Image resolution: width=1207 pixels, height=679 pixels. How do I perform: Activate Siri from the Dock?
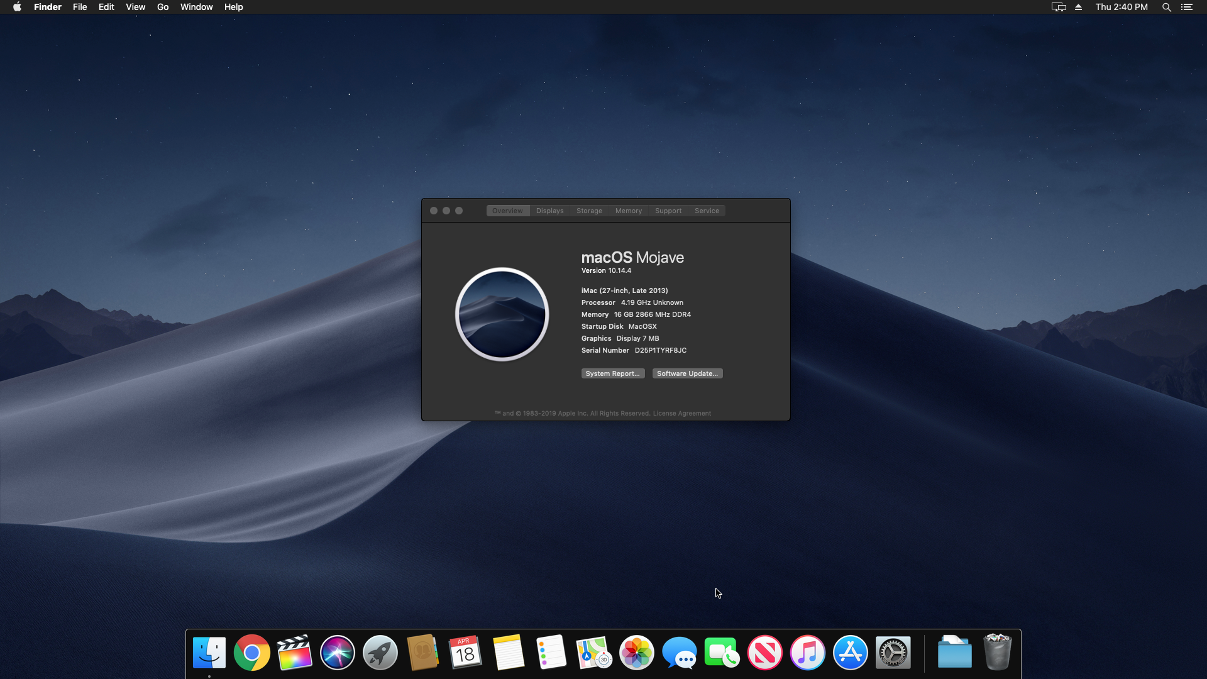337,652
